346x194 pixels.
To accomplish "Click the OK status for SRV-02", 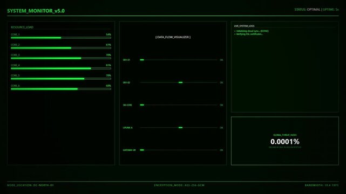I will coord(221,82).
